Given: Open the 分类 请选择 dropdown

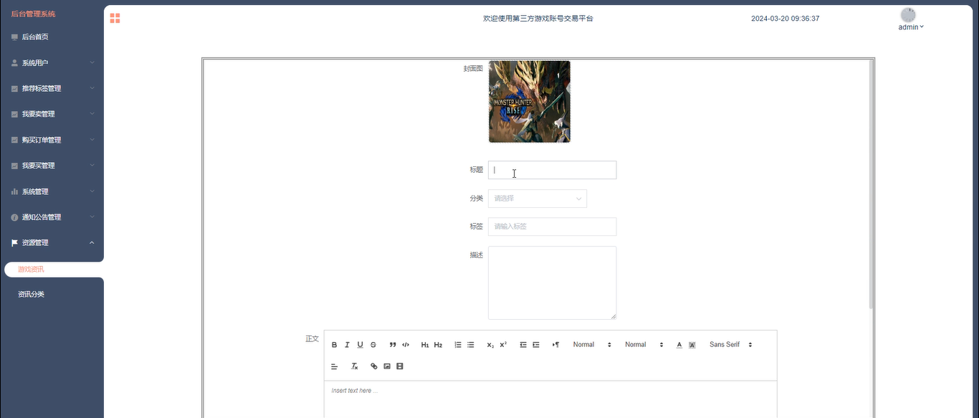Looking at the screenshot, I should pyautogui.click(x=538, y=199).
